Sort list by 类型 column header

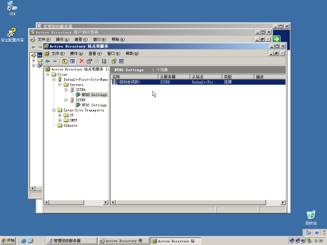238,76
